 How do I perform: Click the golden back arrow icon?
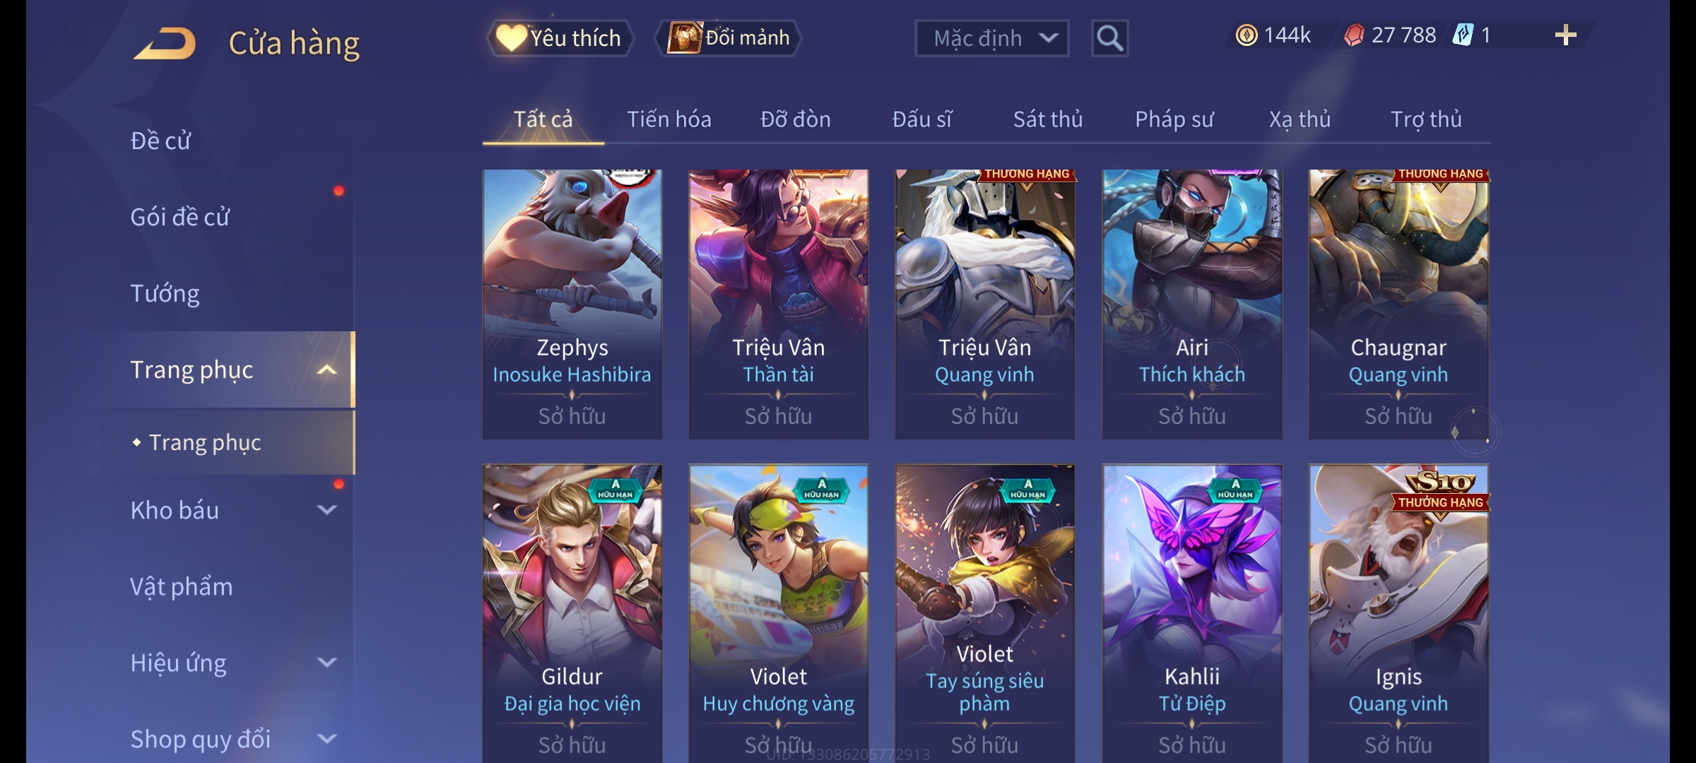pyautogui.click(x=164, y=43)
